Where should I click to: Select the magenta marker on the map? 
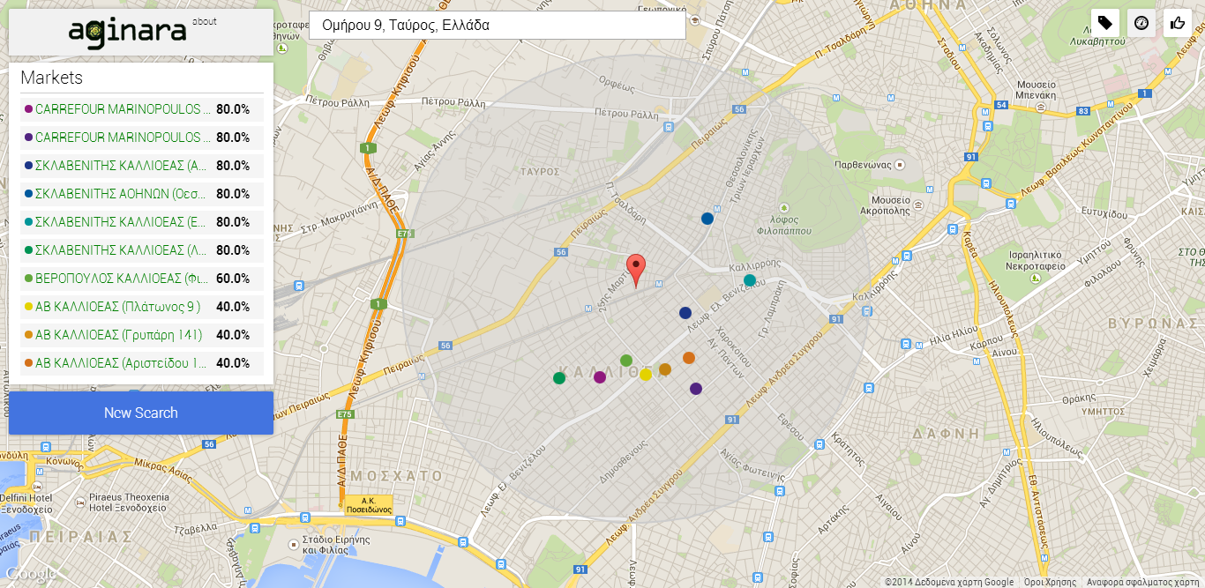click(x=600, y=377)
